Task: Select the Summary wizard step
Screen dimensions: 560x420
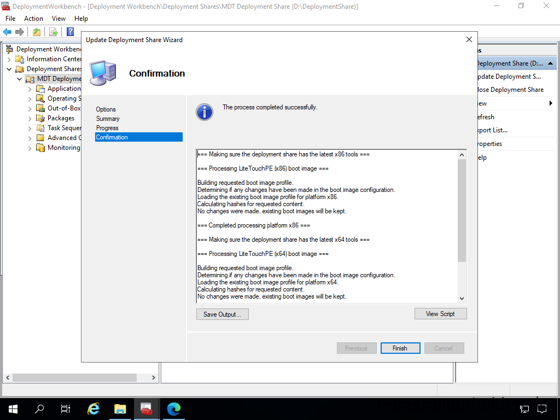Action: pyautogui.click(x=108, y=119)
